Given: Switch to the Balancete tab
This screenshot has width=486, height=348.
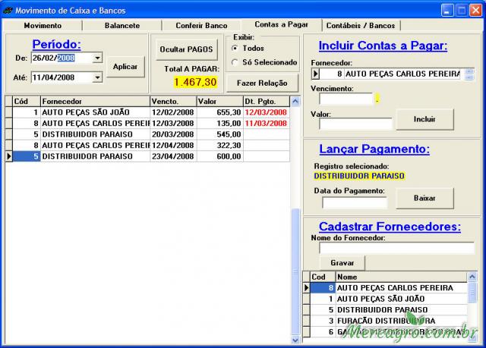Looking at the screenshot, I should pos(122,25).
